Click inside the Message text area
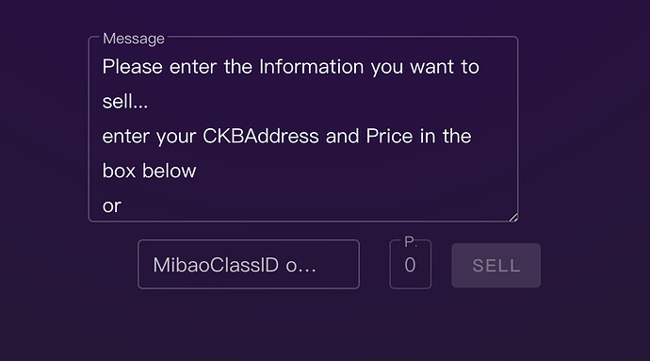Viewport: 650px width, 361px height. pyautogui.click(x=303, y=129)
